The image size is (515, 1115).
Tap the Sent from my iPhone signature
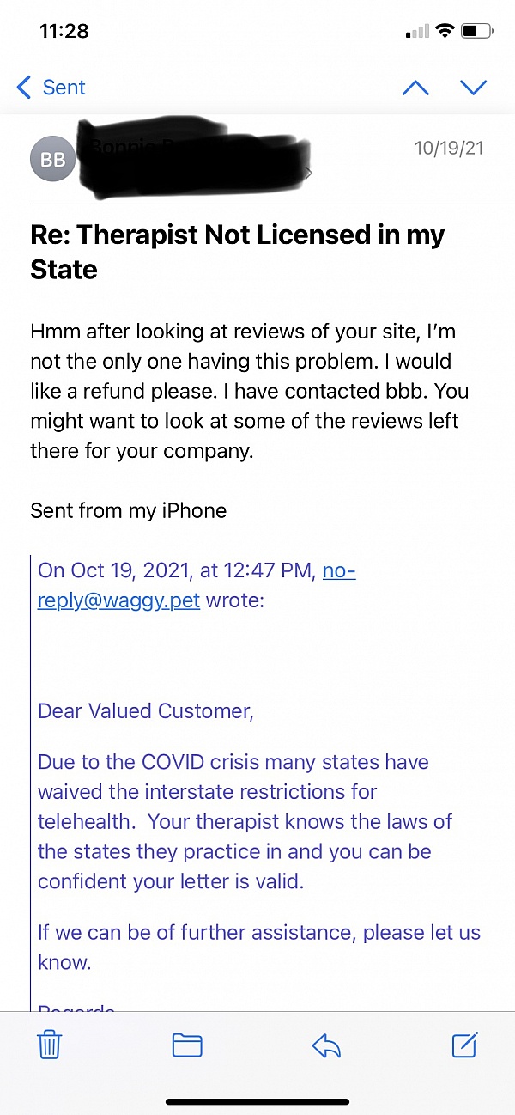[x=129, y=511]
